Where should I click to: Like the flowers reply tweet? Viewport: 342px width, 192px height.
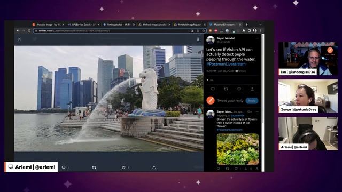point(236,169)
